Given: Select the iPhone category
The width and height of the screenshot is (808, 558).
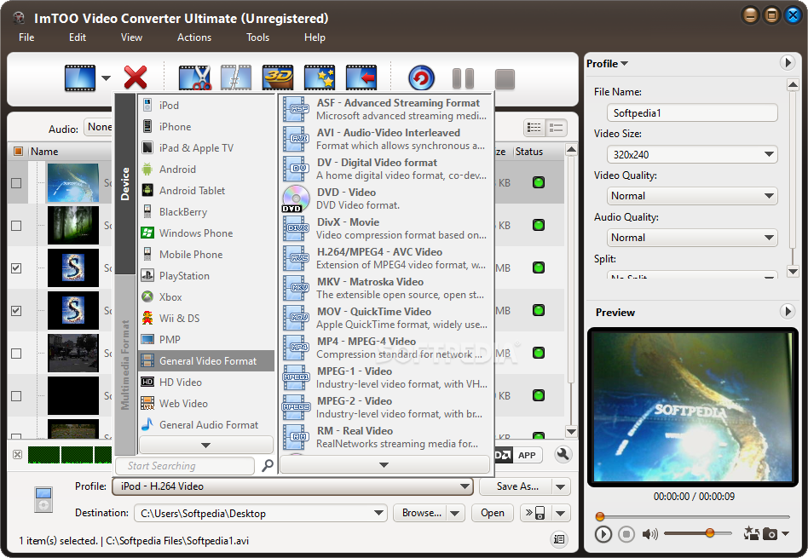Looking at the screenshot, I should pyautogui.click(x=206, y=126).
